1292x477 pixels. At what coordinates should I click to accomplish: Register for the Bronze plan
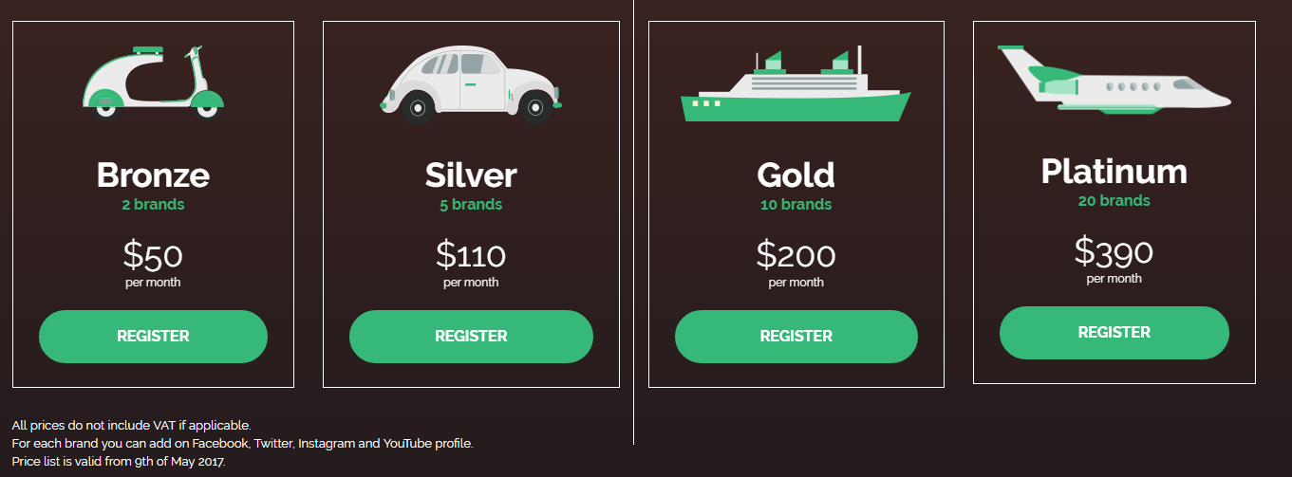coord(153,337)
